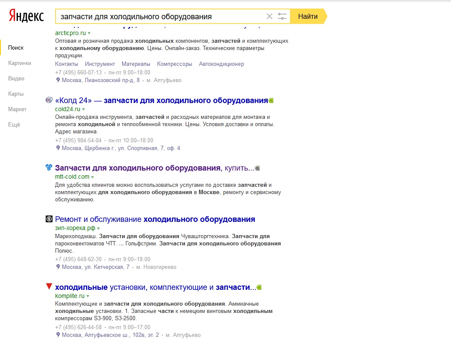The height and width of the screenshot is (339, 451).
Task: Expand the dropdown arrow next to зип-хорека.рф
Action: point(98,228)
